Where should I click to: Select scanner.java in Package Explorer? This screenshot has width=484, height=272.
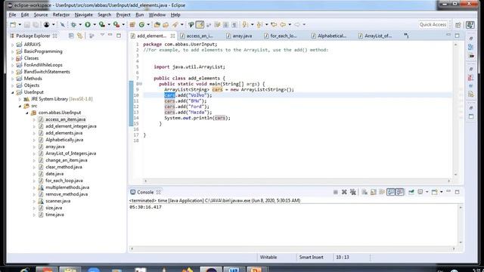point(57,201)
